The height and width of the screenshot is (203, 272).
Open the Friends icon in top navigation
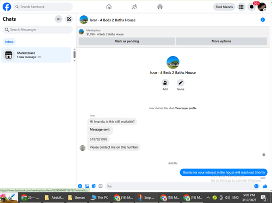[x=134, y=7]
